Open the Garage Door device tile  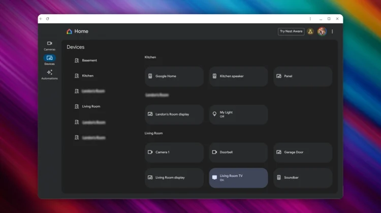point(303,152)
